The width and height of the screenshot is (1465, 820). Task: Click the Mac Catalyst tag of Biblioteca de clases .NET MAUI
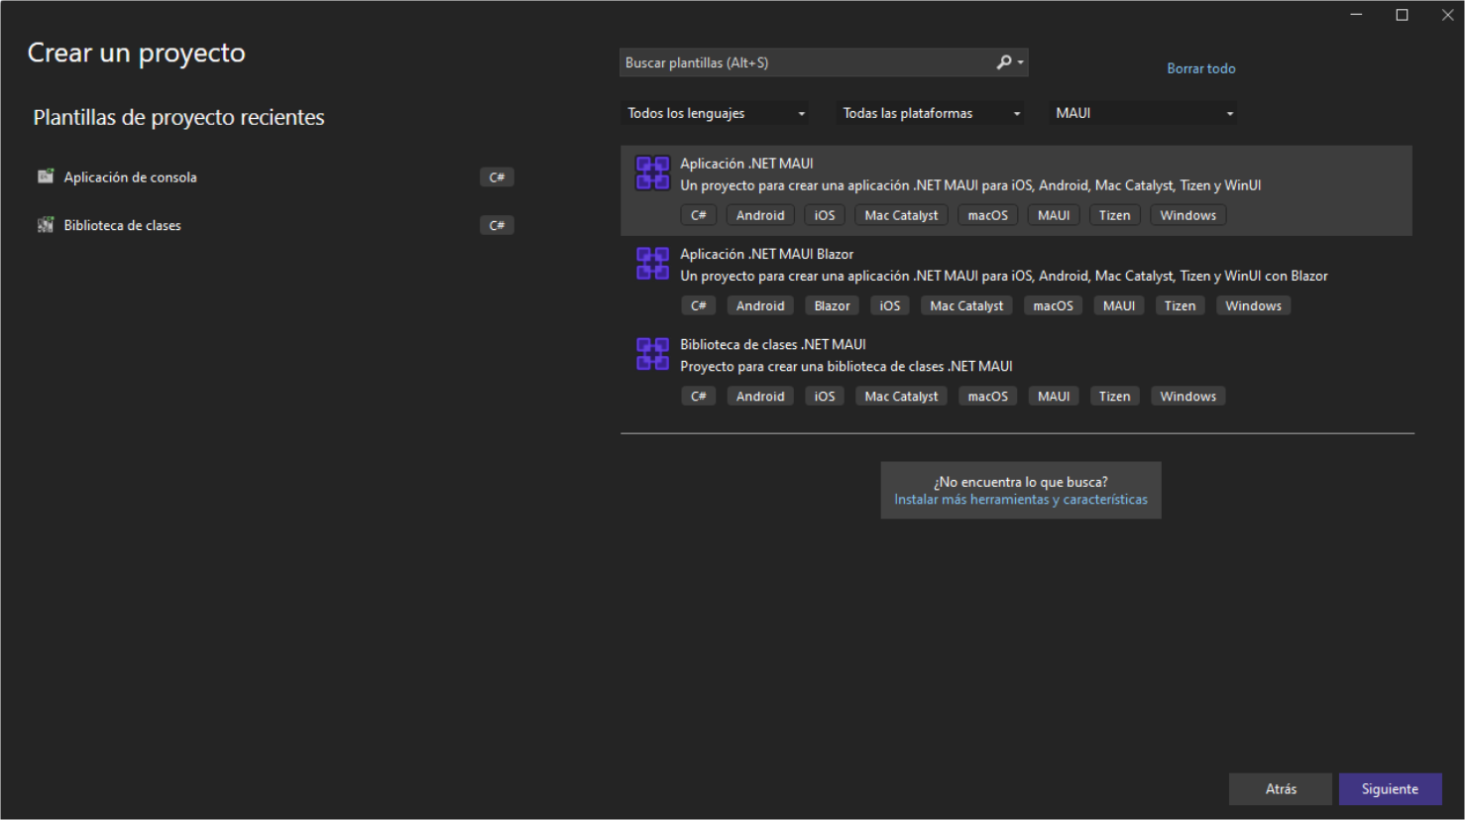click(x=901, y=396)
